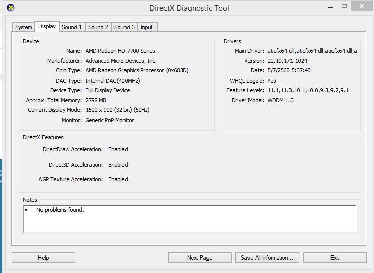Maximize the DirectX Diagnostic Tool window

pos(344,6)
